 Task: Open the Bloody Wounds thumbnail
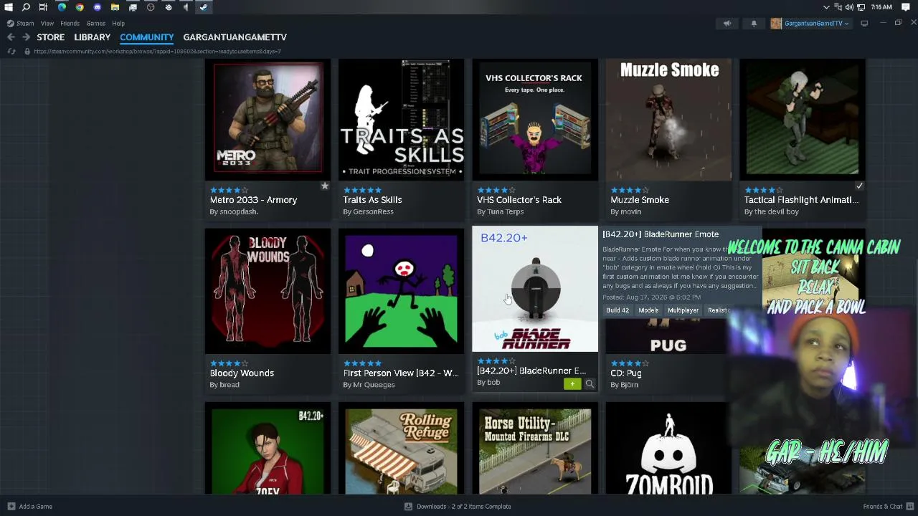point(268,291)
